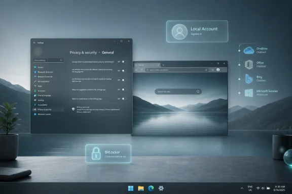
Task: Toggle personalized ads advertising ID switch
Action: [x=124, y=62]
